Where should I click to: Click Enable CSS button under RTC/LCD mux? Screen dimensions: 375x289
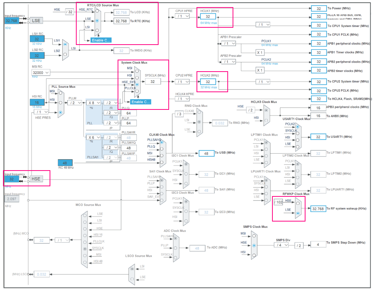[x=101, y=40]
